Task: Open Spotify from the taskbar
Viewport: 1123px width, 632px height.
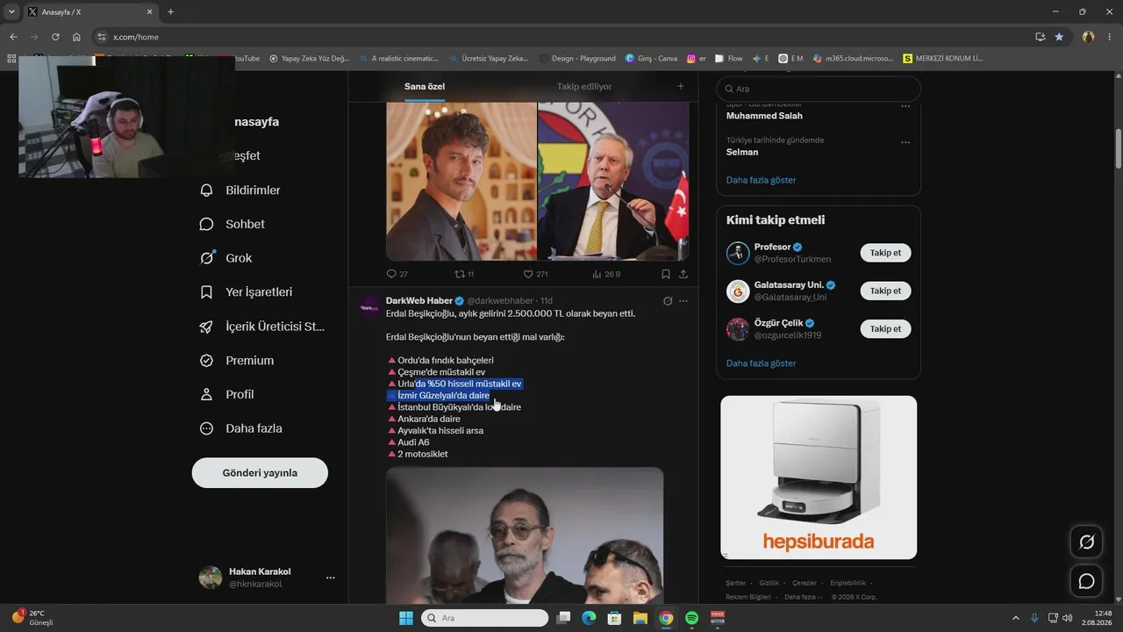Action: 691,618
